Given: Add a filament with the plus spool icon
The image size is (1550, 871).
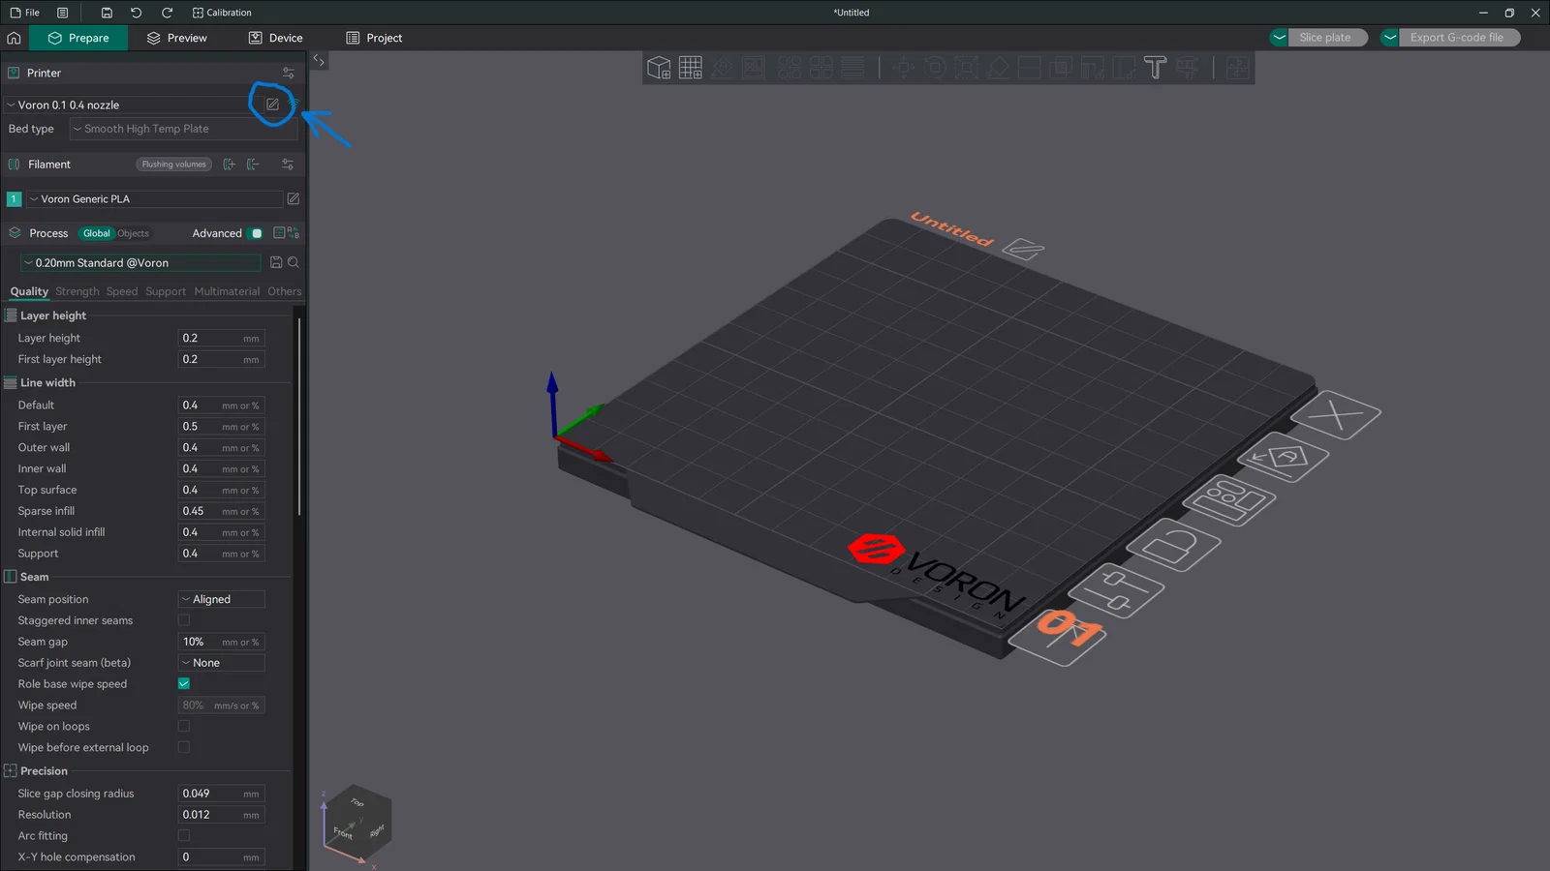Looking at the screenshot, I should [x=229, y=165].
